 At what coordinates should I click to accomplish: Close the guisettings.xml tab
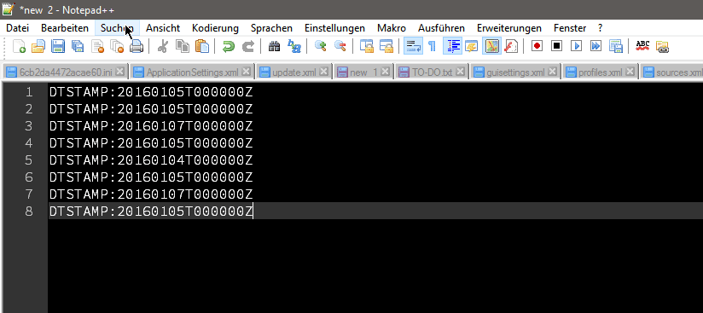552,72
